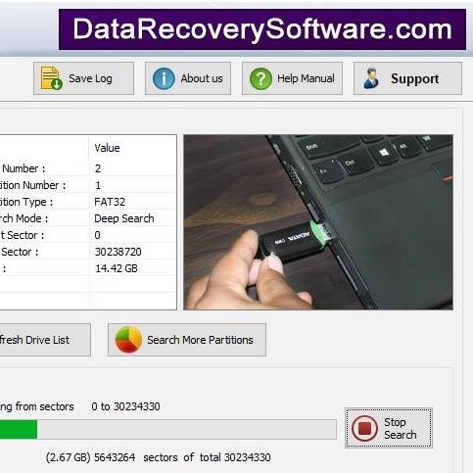Click the Value column header
The image size is (473, 473).
coord(107,148)
